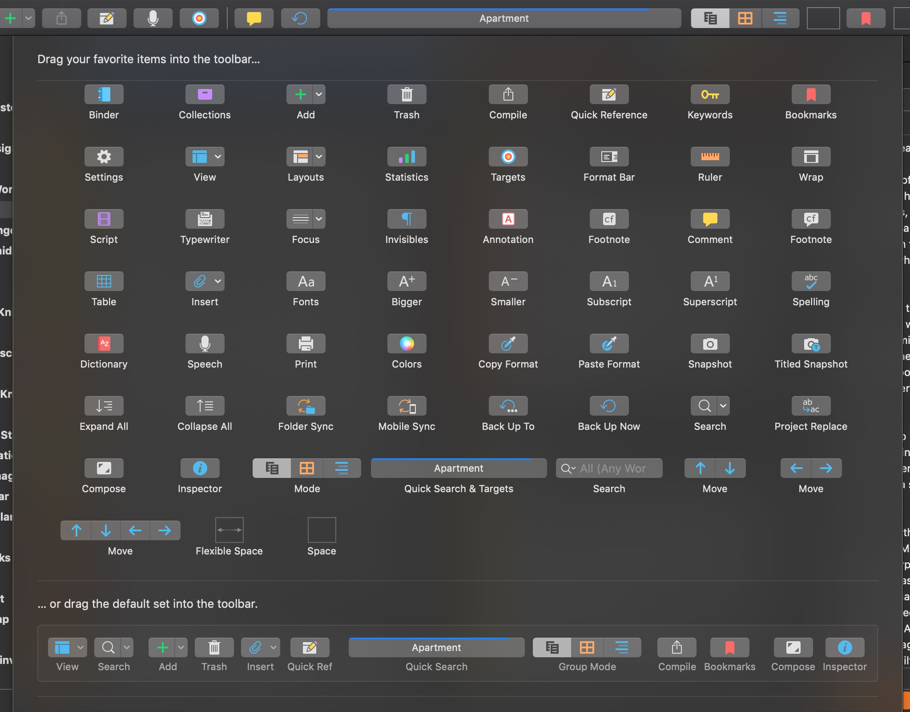Click the Typewriter icon in the palette
The width and height of the screenshot is (910, 712).
[205, 219]
